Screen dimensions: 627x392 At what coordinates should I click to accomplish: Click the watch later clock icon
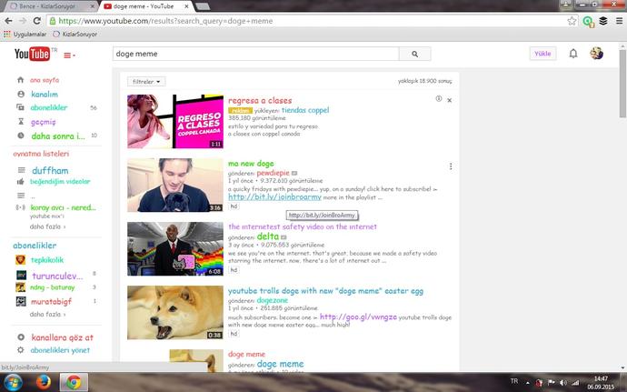(21, 136)
